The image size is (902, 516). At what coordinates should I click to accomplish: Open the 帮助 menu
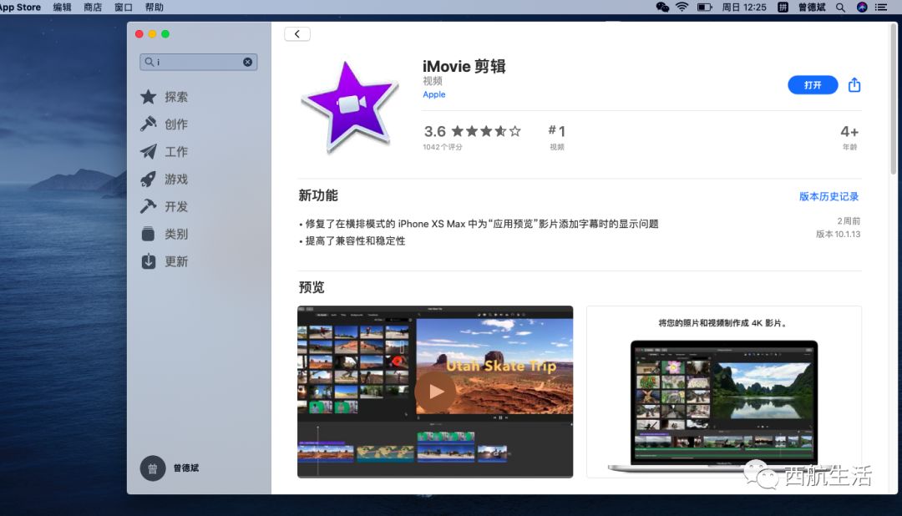154,8
